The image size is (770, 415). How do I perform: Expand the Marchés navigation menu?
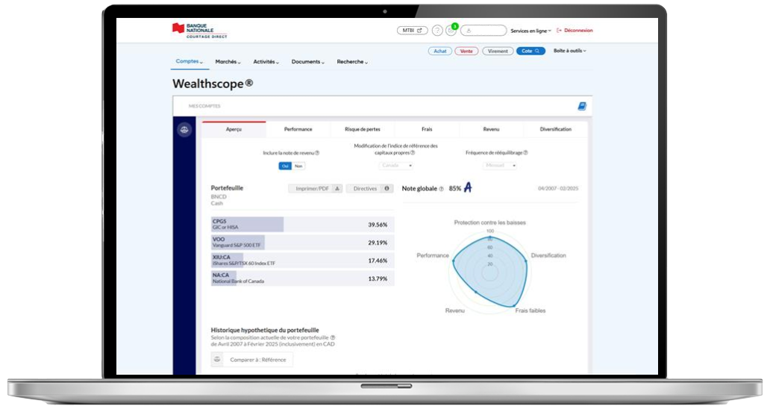228,62
